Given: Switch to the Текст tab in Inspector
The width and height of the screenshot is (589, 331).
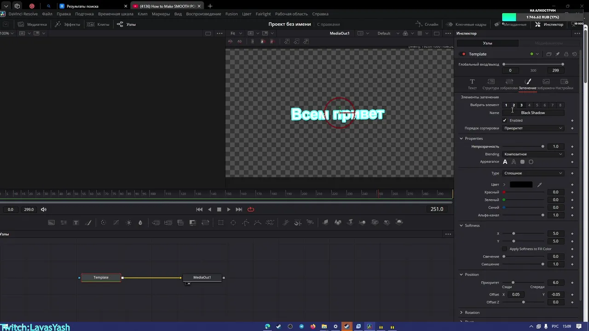Looking at the screenshot, I should [x=472, y=84].
